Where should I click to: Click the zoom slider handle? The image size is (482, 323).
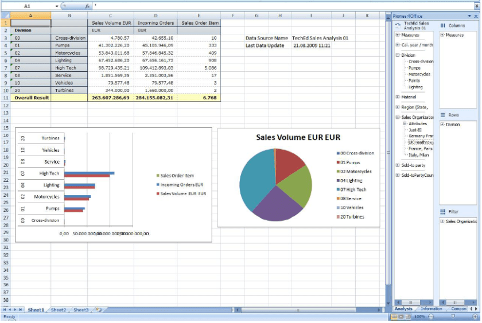(x=453, y=316)
